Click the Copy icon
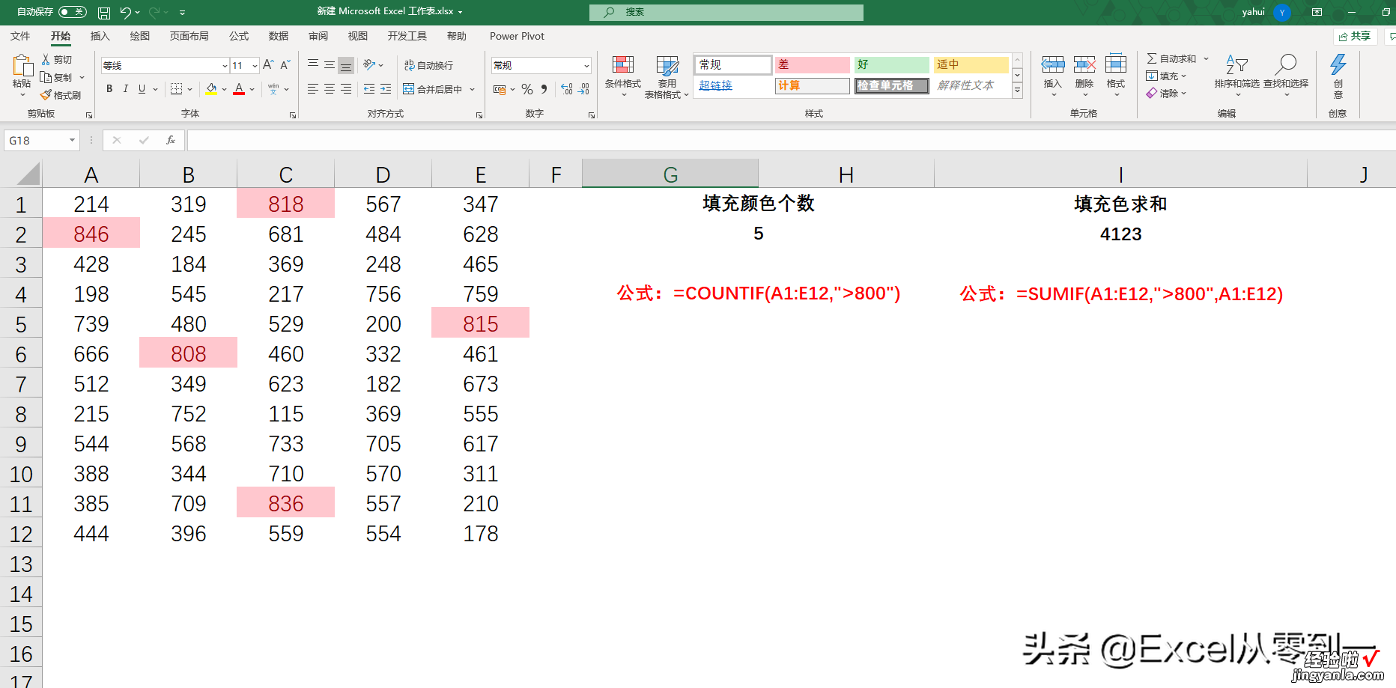Screen dimensions: 1396x688 click(46, 77)
